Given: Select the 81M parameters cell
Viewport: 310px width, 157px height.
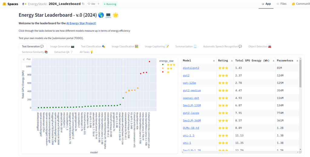Looking at the screenshot, I should (287, 68).
